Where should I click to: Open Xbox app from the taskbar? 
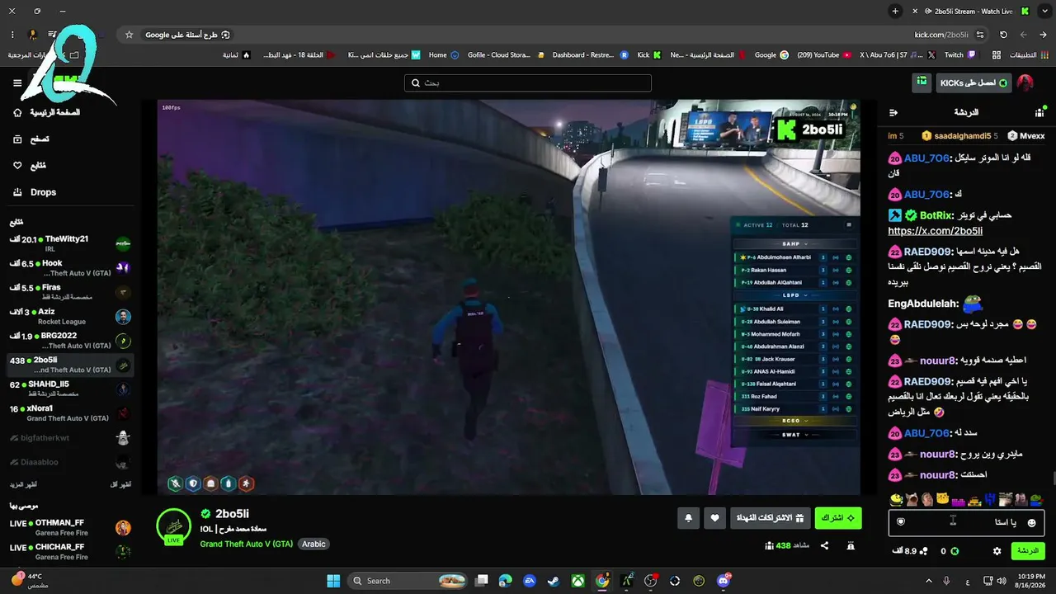coord(577,581)
